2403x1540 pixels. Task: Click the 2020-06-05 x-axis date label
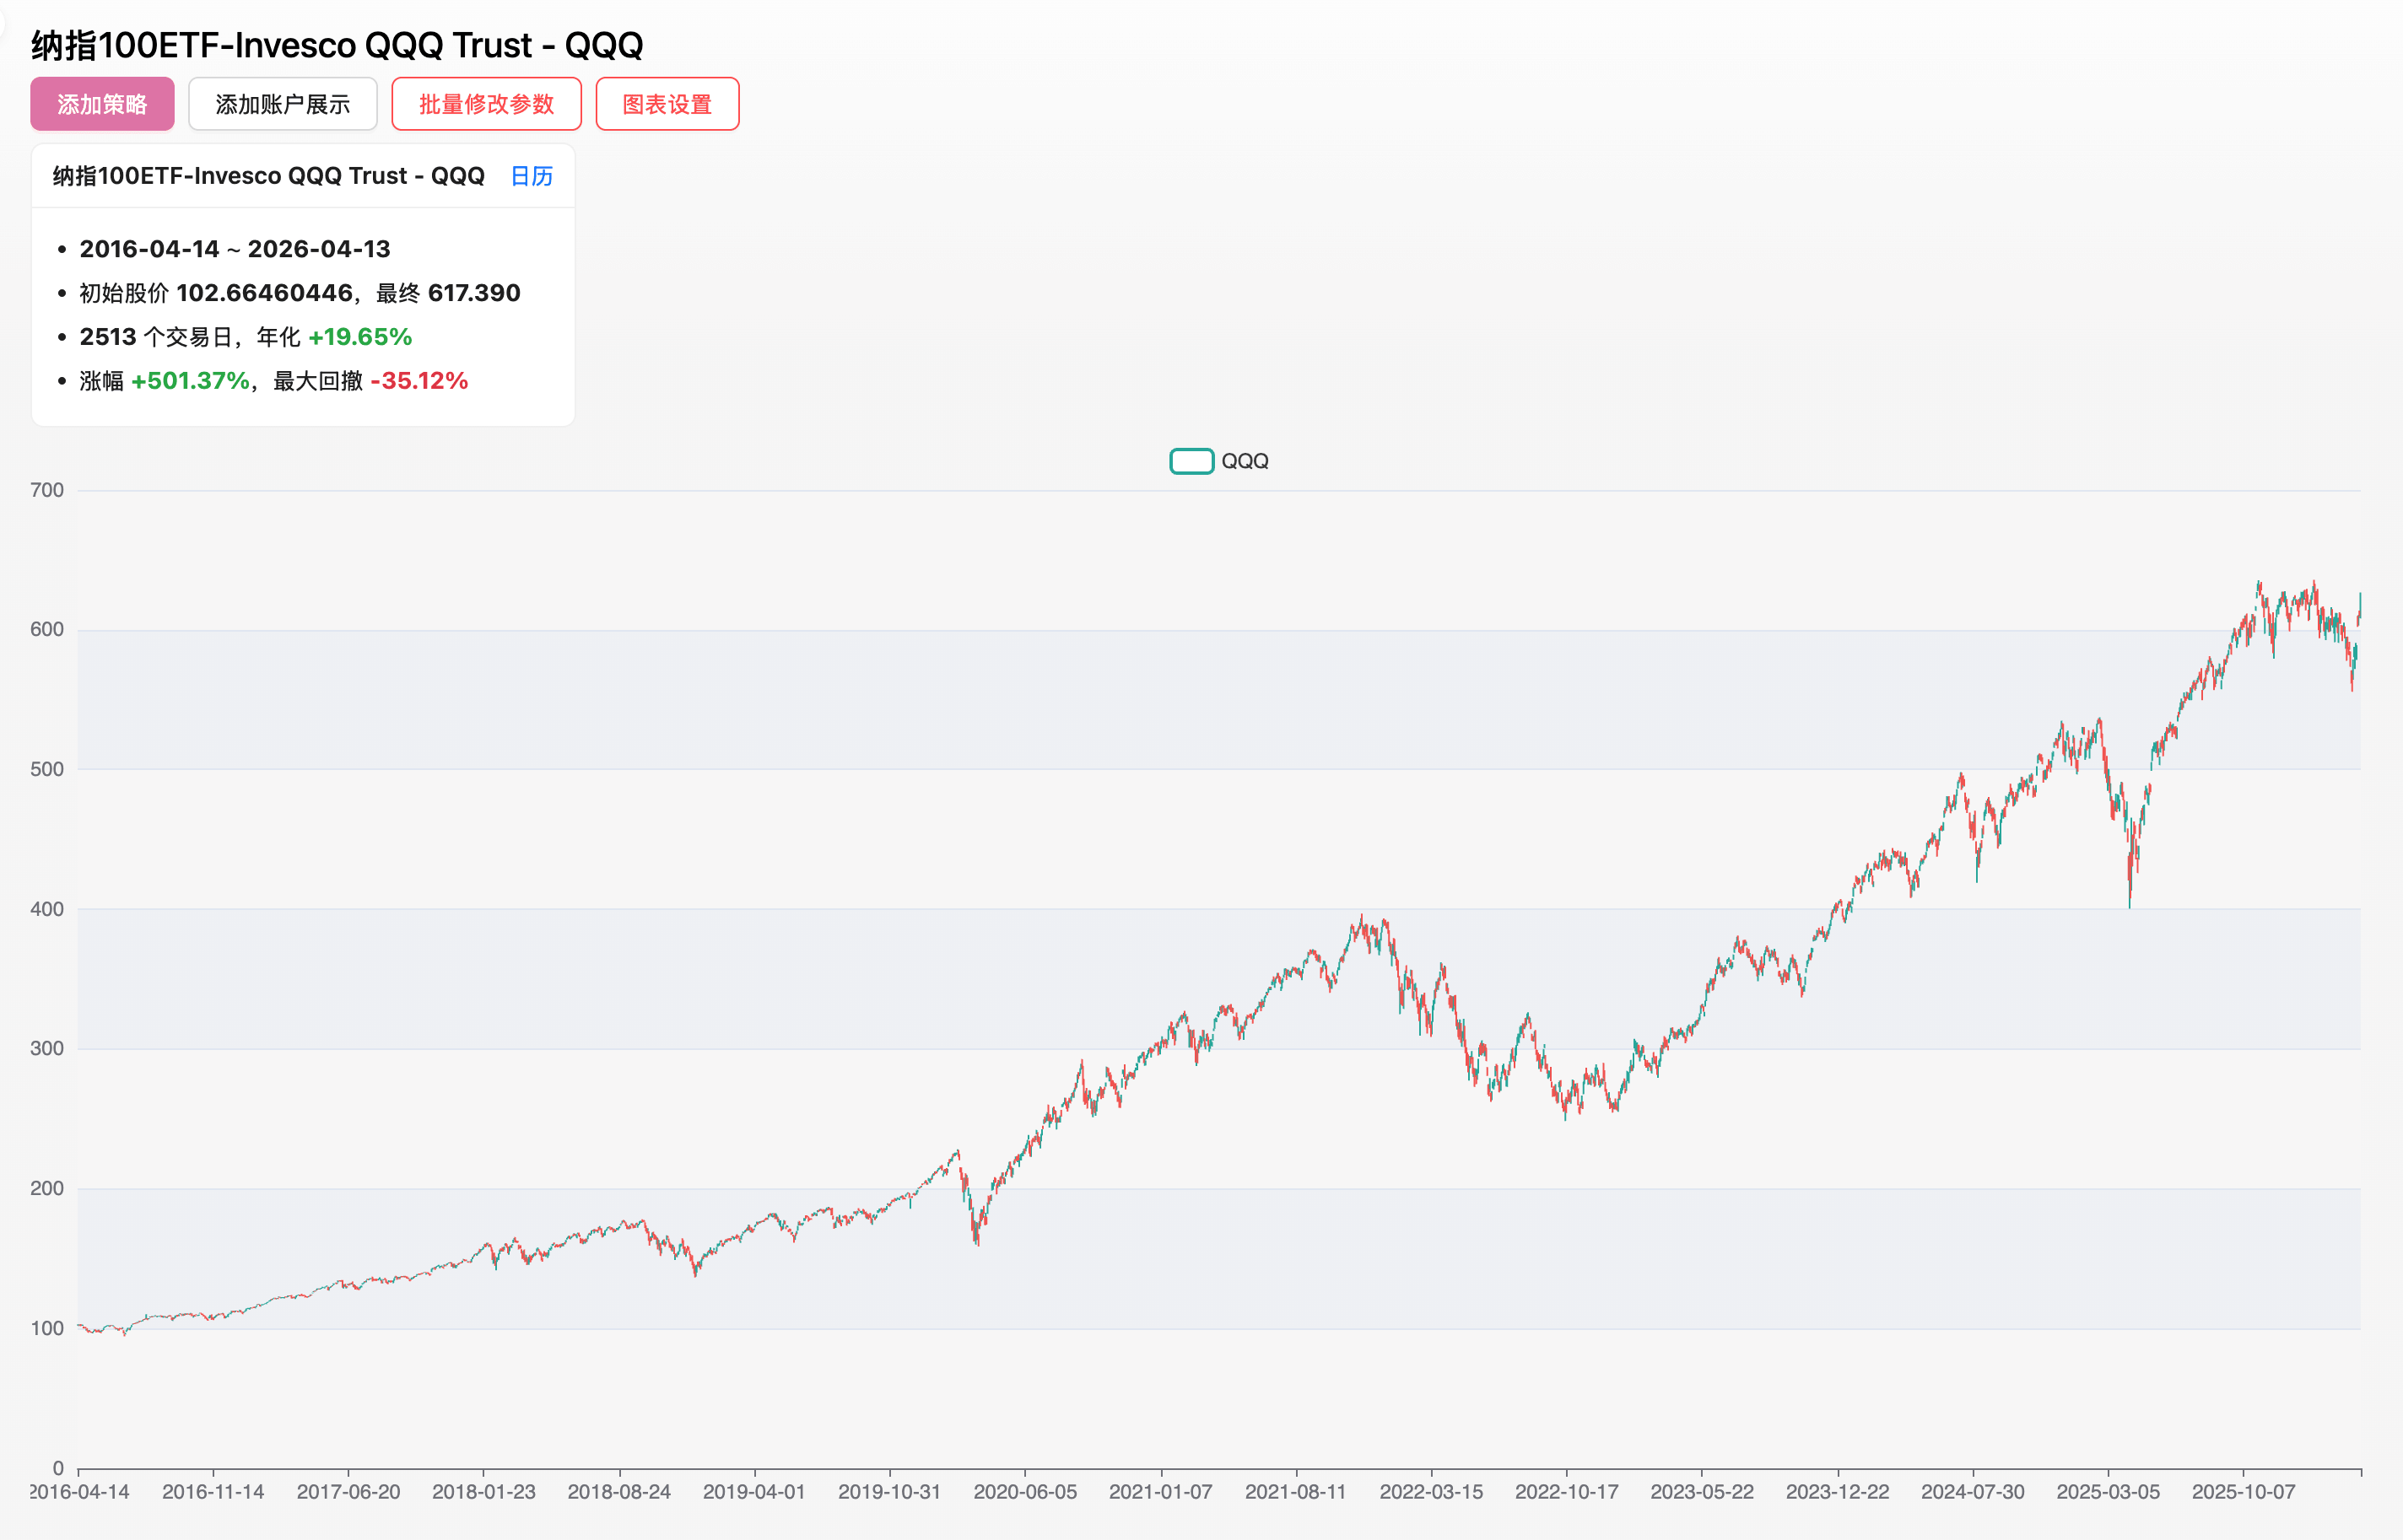1024,1492
